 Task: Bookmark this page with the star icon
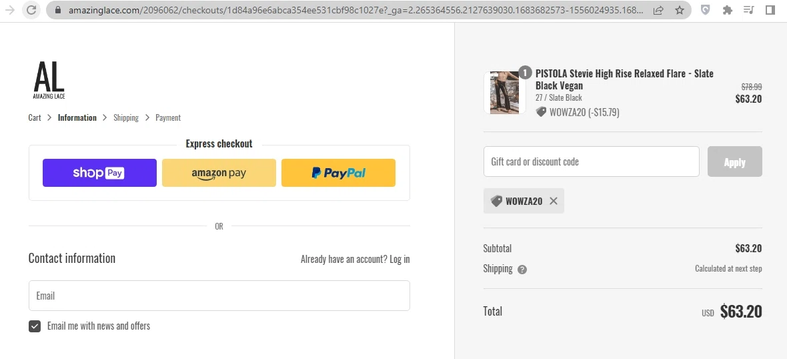pyautogui.click(x=679, y=10)
